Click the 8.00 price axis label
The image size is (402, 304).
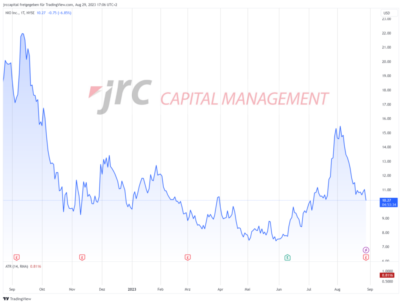point(386,233)
